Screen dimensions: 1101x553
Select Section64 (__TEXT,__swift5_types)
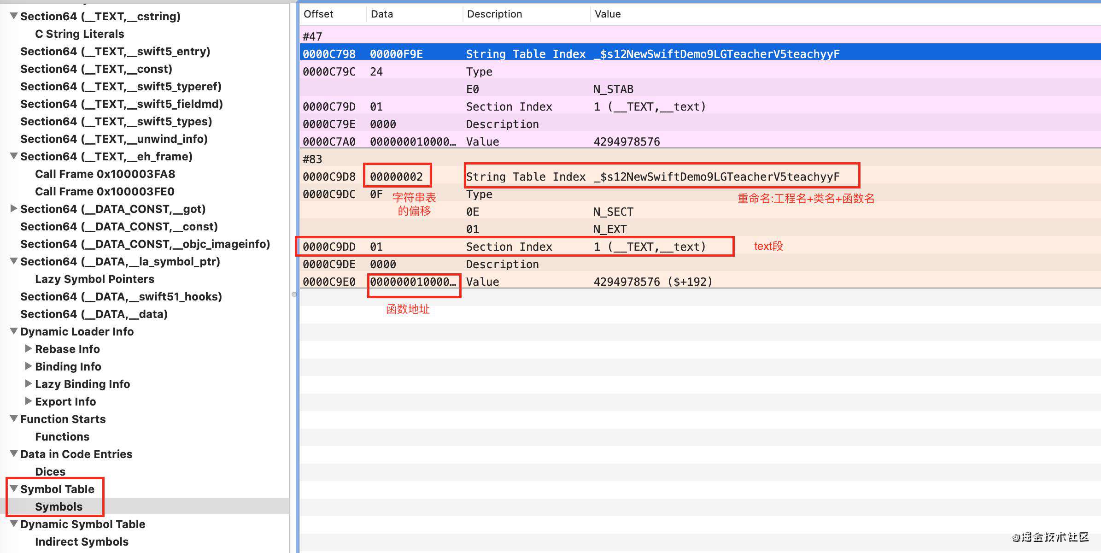pos(116,121)
